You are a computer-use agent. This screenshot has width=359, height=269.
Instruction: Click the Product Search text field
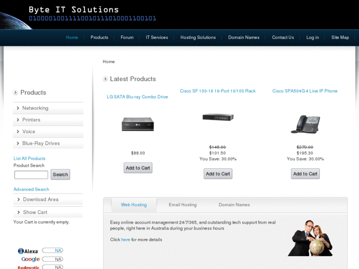pyautogui.click(x=31, y=175)
